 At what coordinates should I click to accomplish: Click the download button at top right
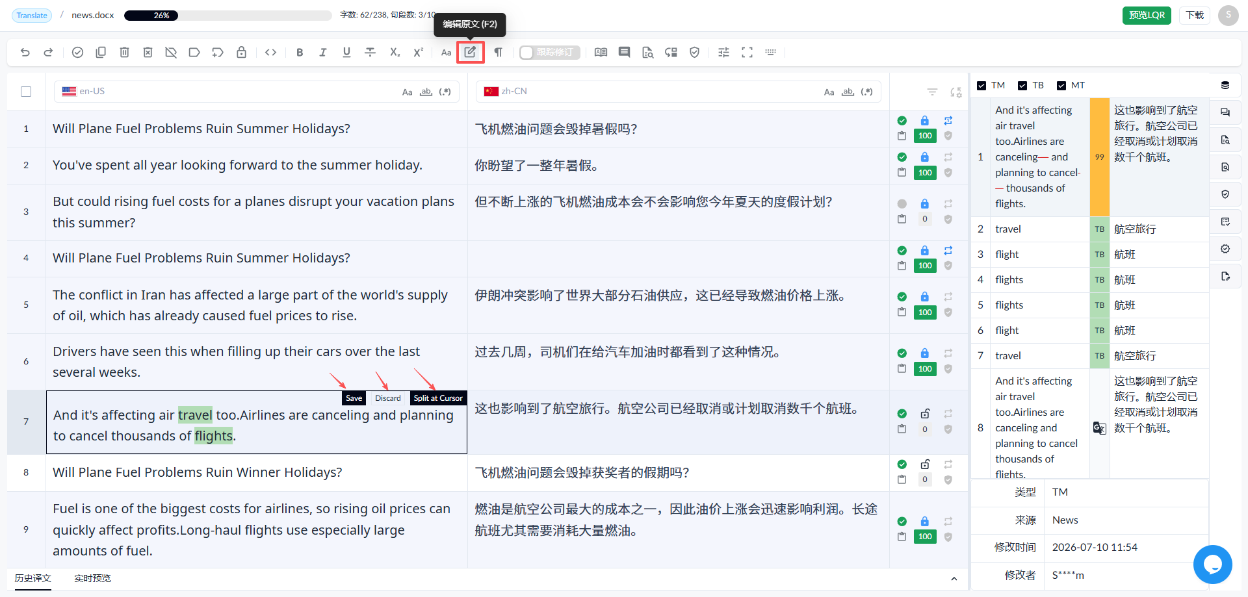(1195, 16)
